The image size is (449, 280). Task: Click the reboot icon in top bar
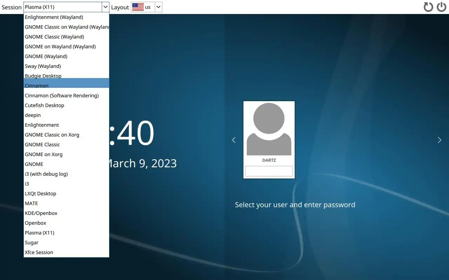[428, 7]
